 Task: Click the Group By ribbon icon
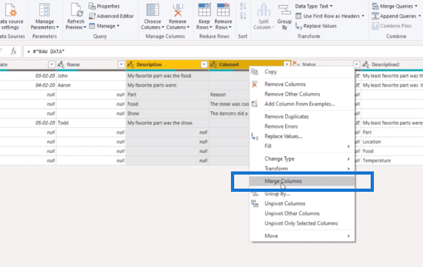(x=285, y=10)
